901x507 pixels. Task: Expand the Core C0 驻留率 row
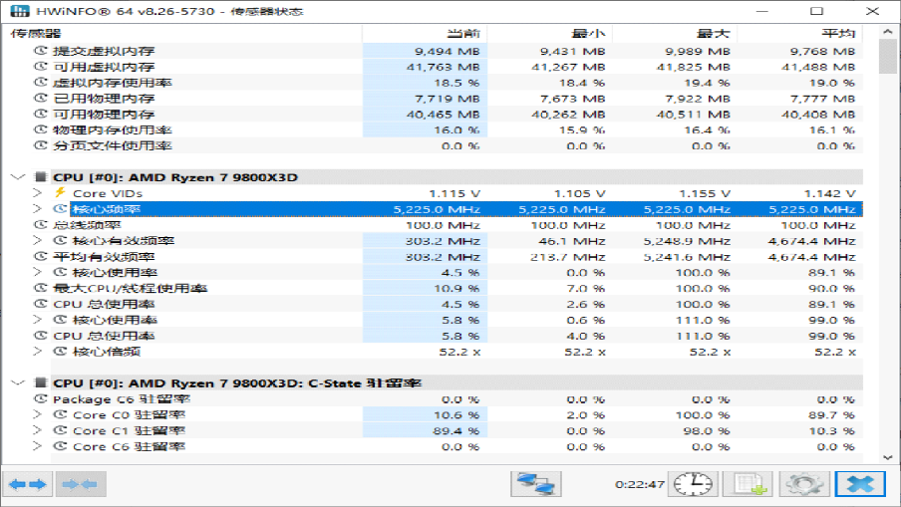[37, 414]
